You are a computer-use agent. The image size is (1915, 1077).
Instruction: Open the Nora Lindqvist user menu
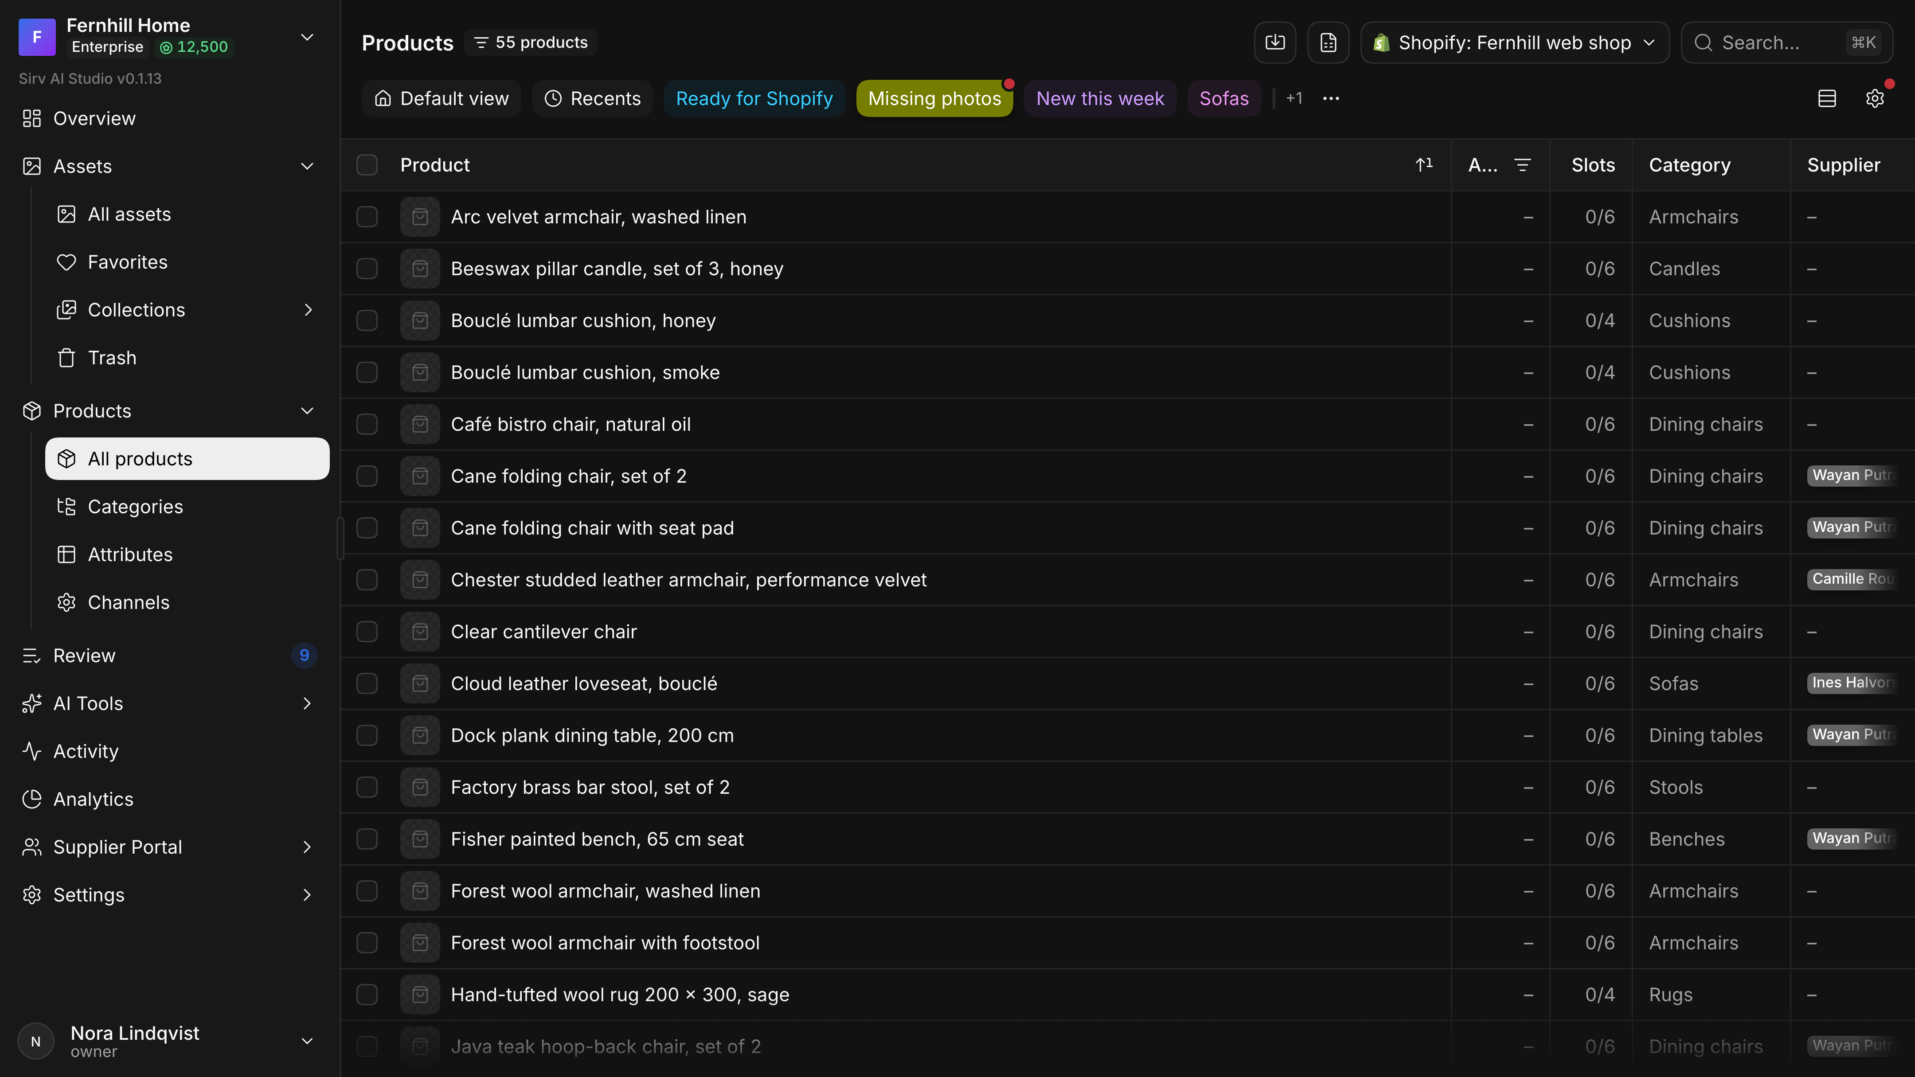169,1041
